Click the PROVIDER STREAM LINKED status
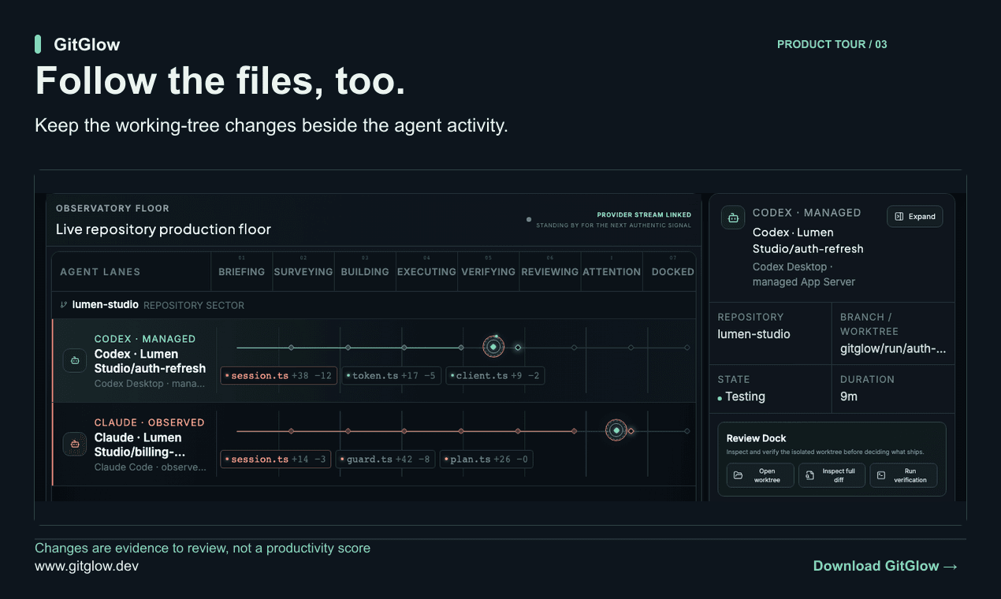 644,214
